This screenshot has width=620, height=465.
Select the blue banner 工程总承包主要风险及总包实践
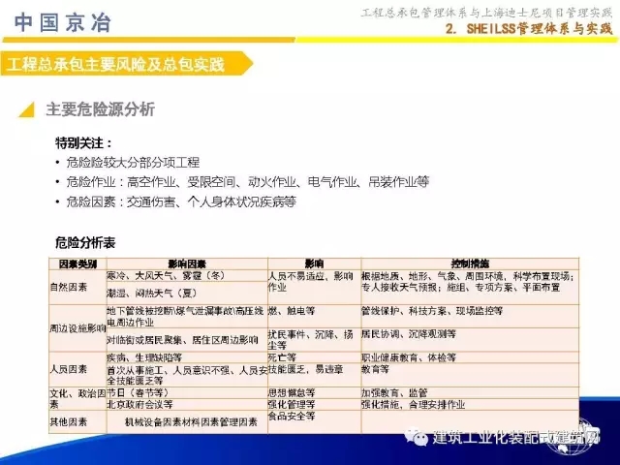(x=114, y=64)
